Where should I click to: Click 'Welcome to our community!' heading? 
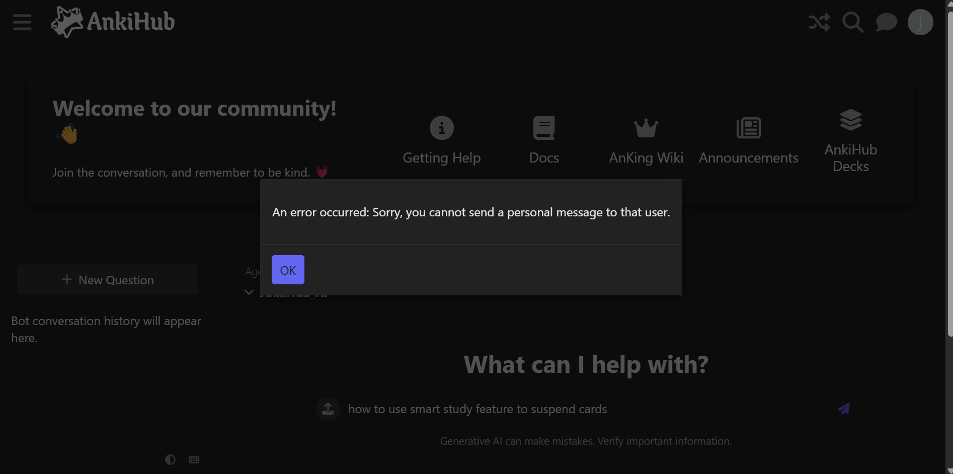tap(195, 109)
